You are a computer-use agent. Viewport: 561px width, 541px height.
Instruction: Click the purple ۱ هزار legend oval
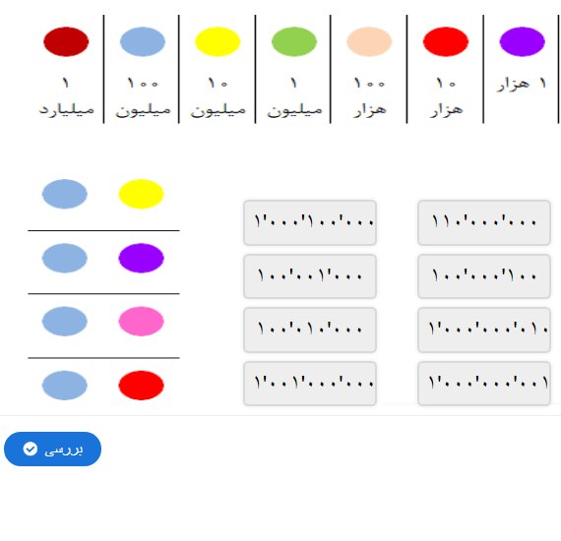(x=522, y=41)
